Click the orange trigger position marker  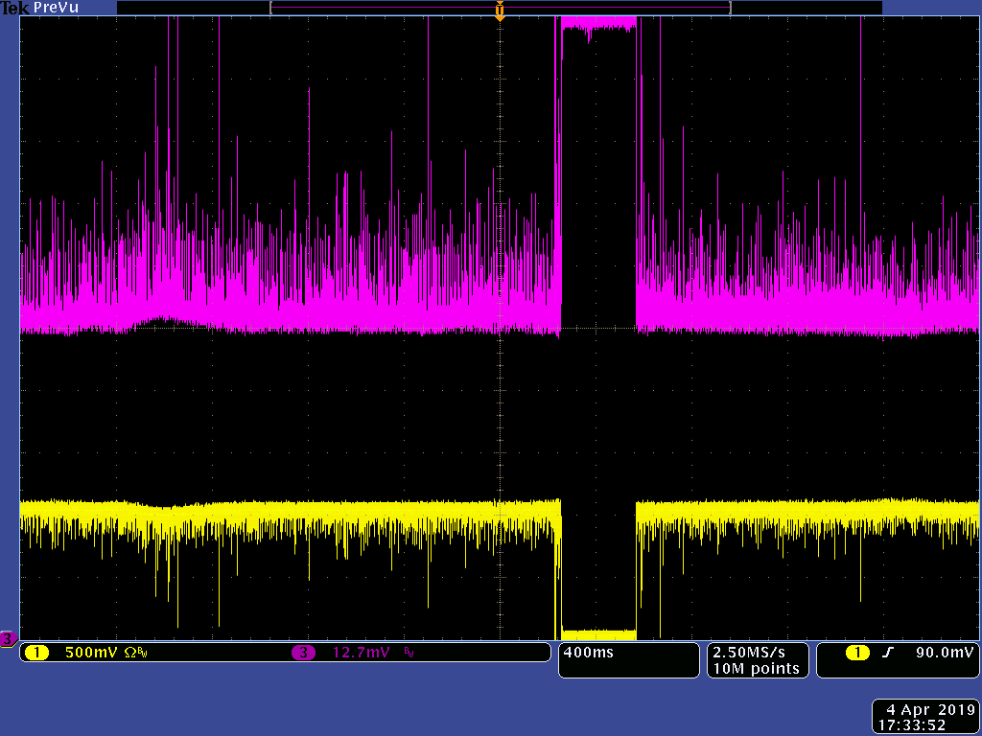coord(499,11)
